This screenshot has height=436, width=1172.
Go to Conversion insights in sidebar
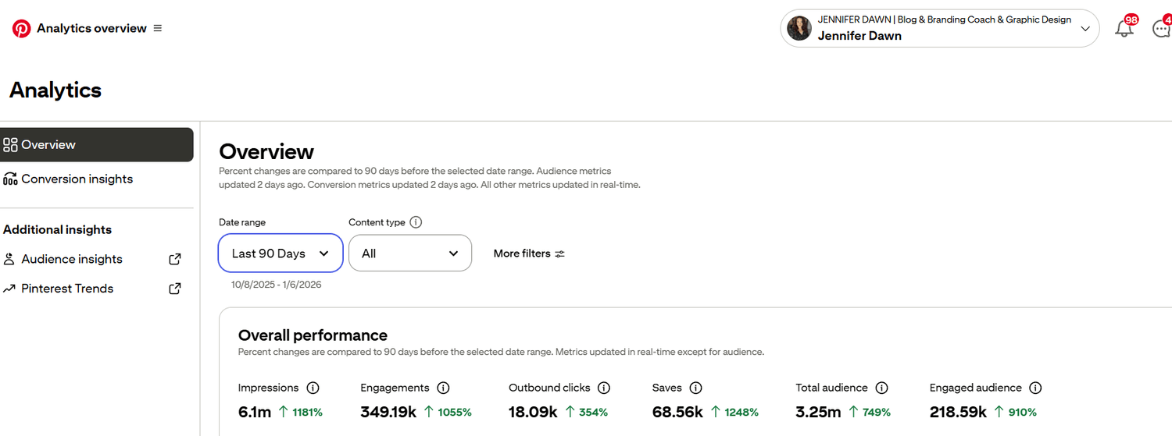click(77, 179)
